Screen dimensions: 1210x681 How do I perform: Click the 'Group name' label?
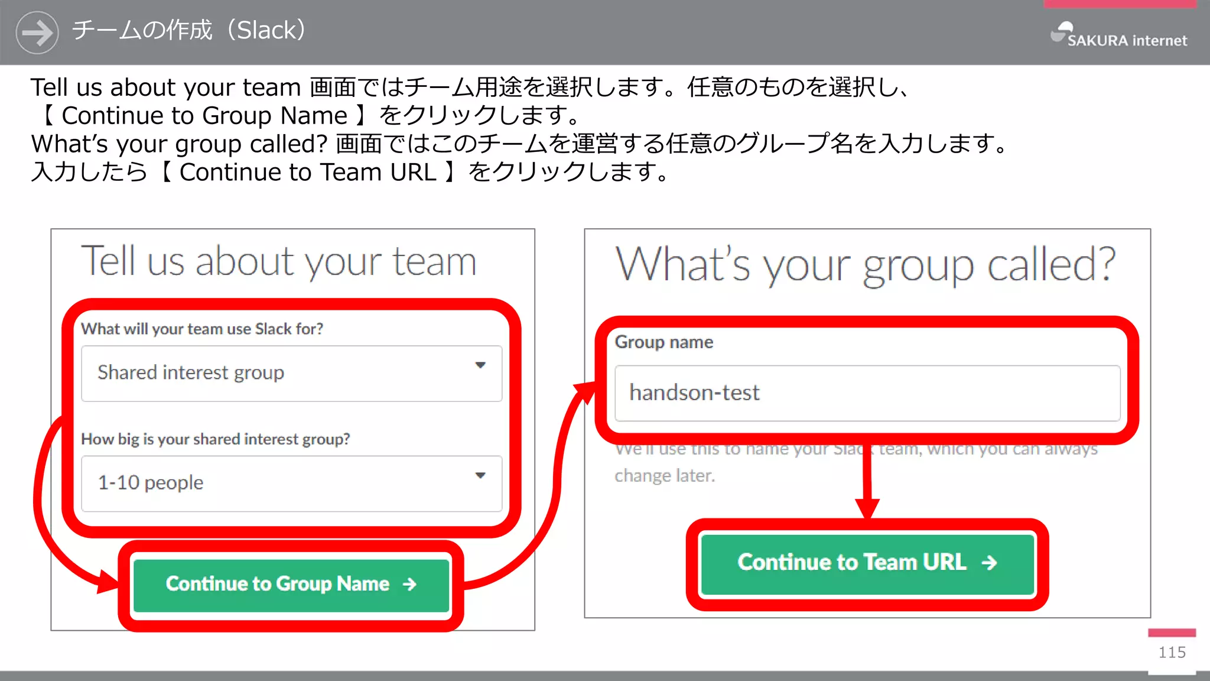click(x=664, y=342)
